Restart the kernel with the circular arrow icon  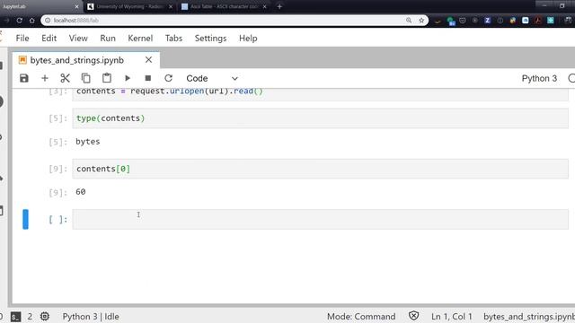[x=168, y=78]
